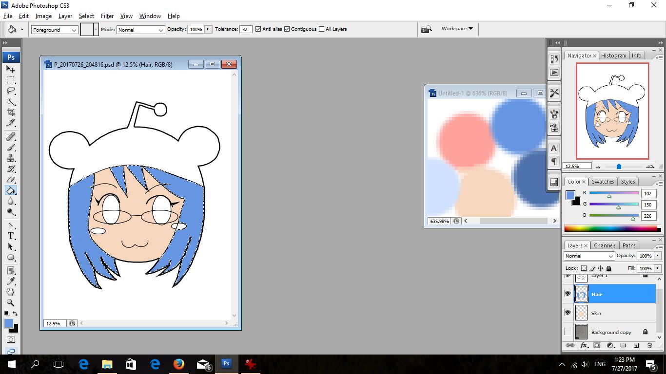Screen dimensions: 666x374
Task: Show the Background copy layer
Action: (x=568, y=332)
